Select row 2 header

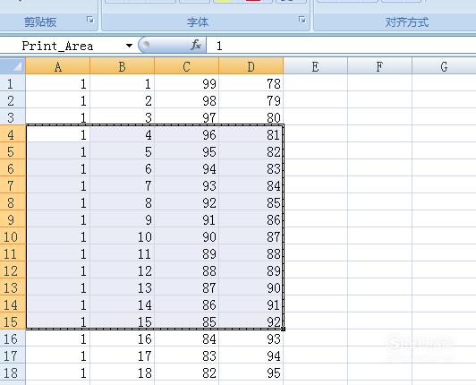(x=13, y=100)
